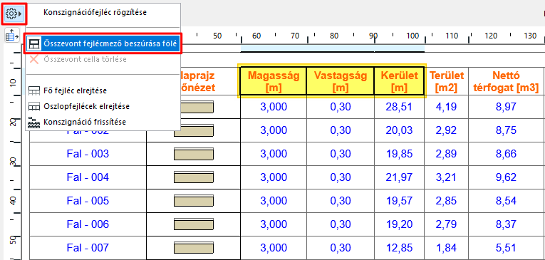Click Konszignáció frissítése menu item

point(85,123)
